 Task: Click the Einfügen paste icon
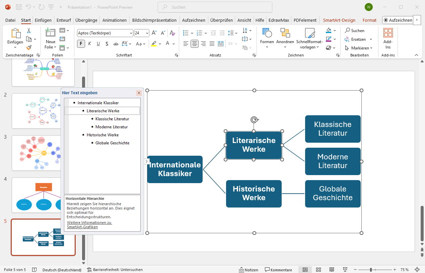click(x=15, y=33)
